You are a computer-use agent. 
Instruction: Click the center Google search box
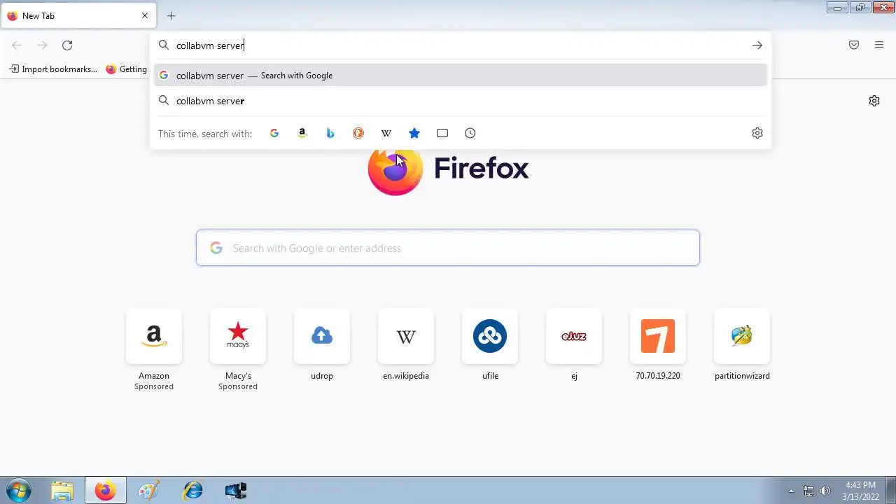[x=448, y=248]
